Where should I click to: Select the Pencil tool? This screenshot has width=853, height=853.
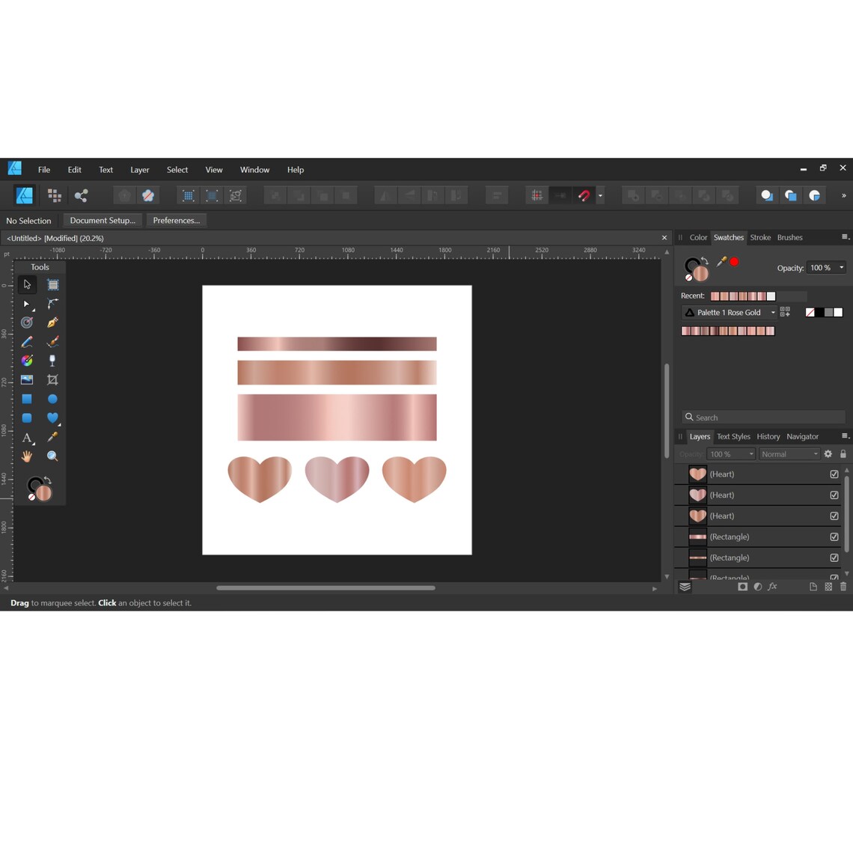click(x=27, y=342)
